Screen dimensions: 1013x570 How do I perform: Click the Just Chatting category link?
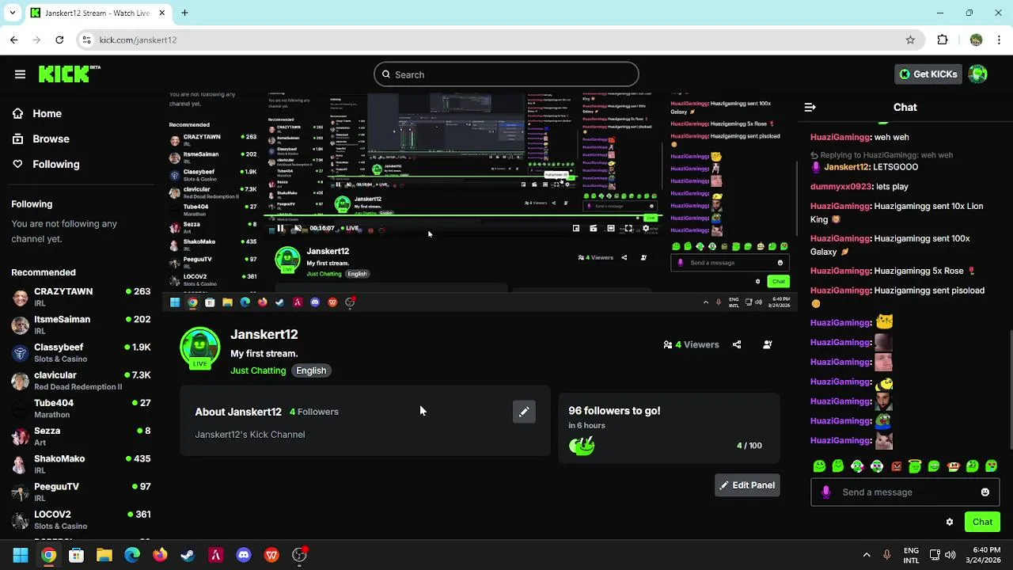258,370
